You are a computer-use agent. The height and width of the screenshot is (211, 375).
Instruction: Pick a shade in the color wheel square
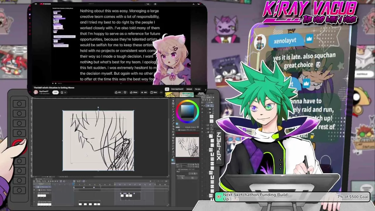(x=187, y=111)
